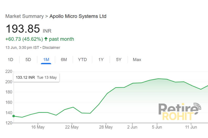Click the 16 May x-axis label

pyautogui.click(x=38, y=127)
